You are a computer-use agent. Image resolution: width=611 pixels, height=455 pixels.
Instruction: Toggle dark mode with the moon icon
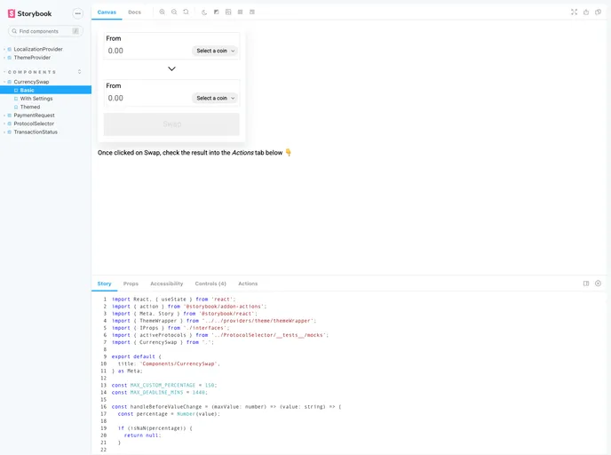[x=204, y=12]
